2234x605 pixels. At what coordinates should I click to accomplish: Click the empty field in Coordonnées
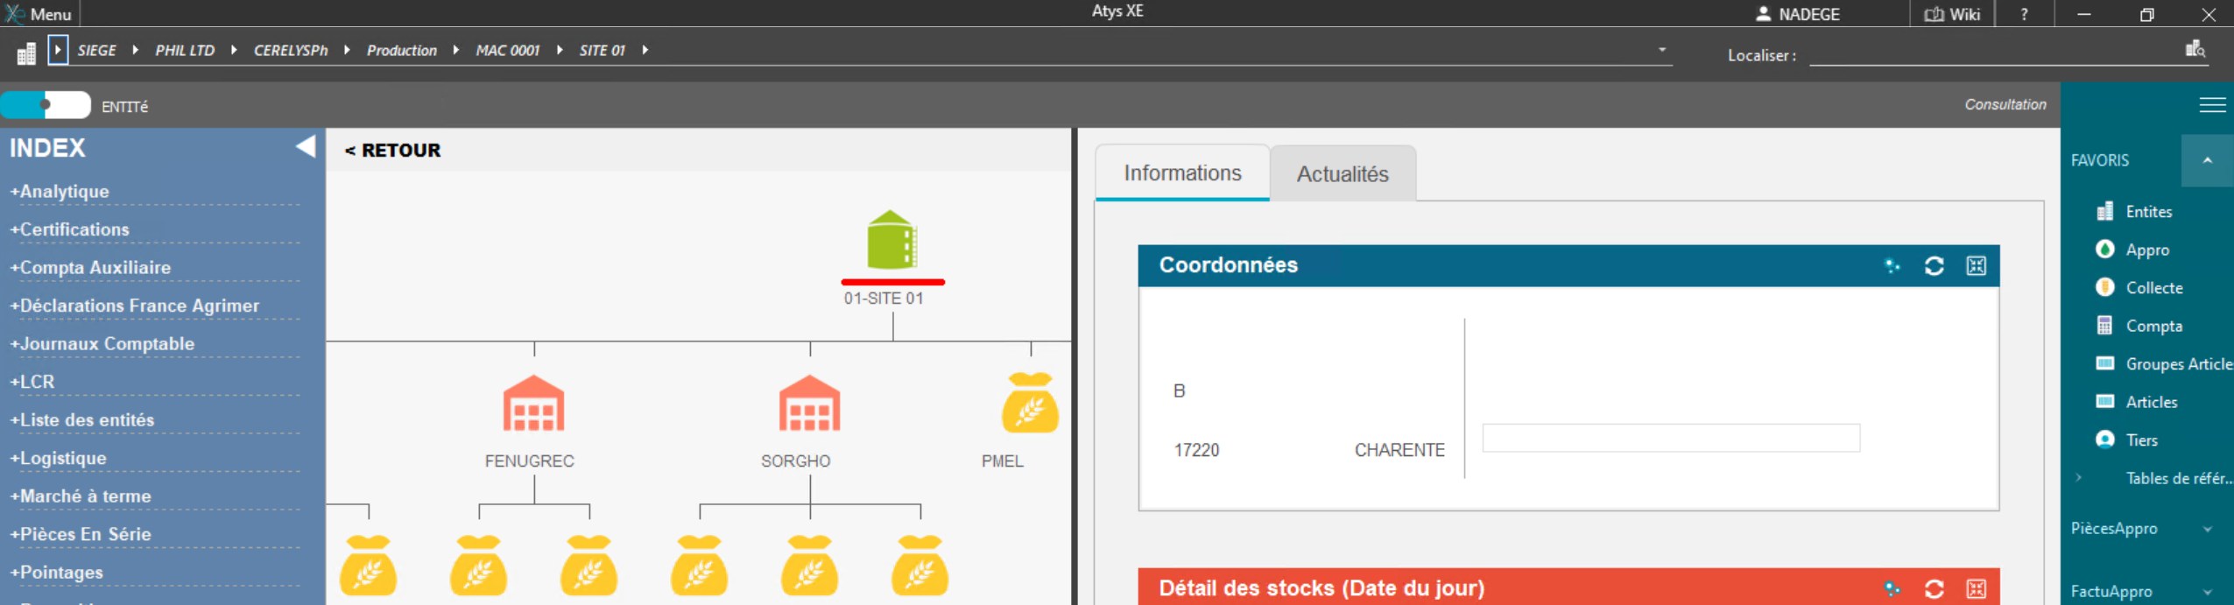point(1671,438)
